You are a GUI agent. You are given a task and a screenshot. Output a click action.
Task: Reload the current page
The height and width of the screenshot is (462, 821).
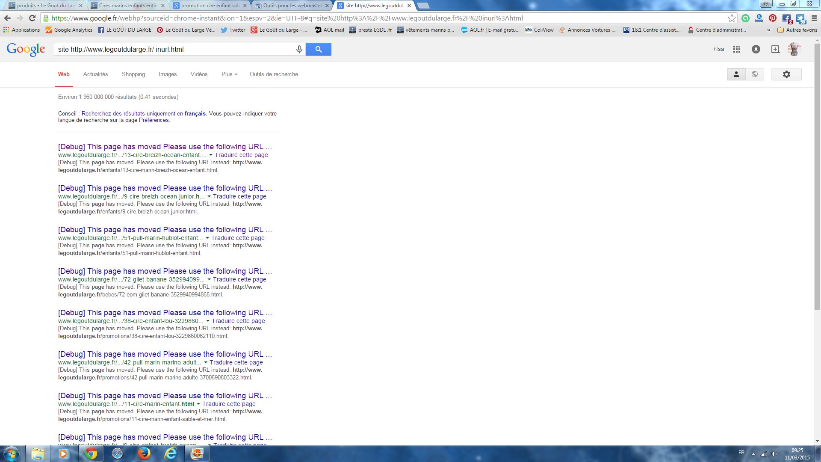point(32,18)
